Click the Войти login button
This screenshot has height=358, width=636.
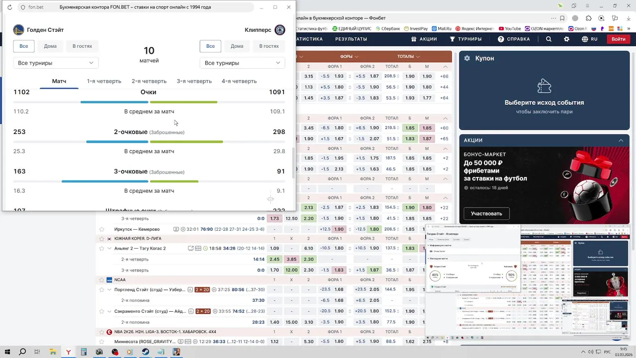coord(619,39)
